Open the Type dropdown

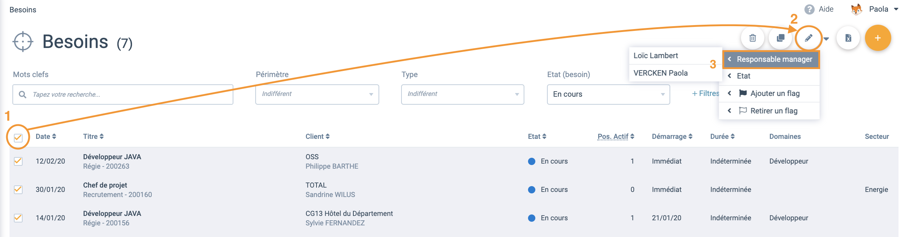tap(463, 95)
